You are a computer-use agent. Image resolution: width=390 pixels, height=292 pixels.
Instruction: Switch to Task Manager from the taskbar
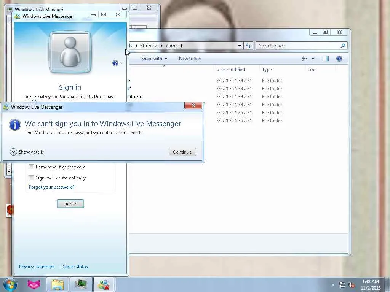pyautogui.click(x=81, y=284)
